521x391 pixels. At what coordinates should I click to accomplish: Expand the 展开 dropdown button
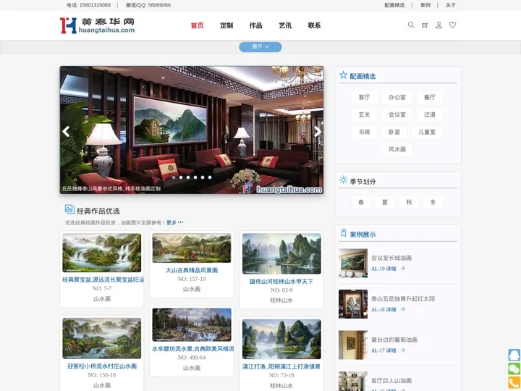[260, 47]
